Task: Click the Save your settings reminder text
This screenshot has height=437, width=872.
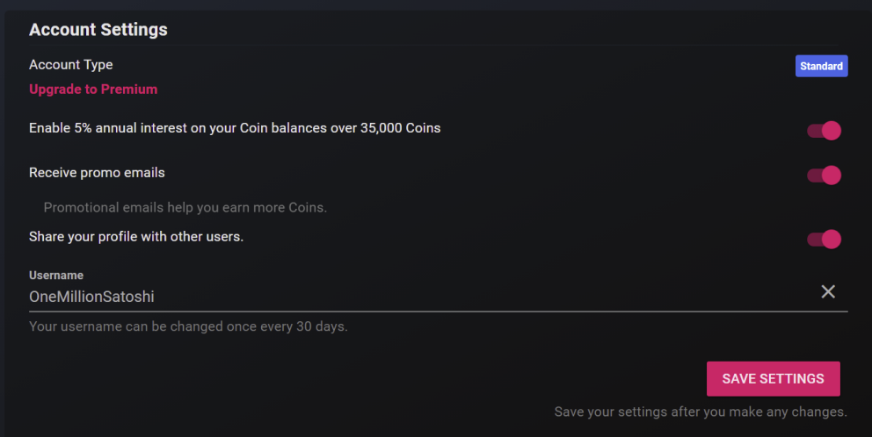Action: pos(701,412)
